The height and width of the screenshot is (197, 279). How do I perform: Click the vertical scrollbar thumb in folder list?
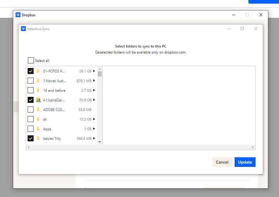click(x=100, y=74)
